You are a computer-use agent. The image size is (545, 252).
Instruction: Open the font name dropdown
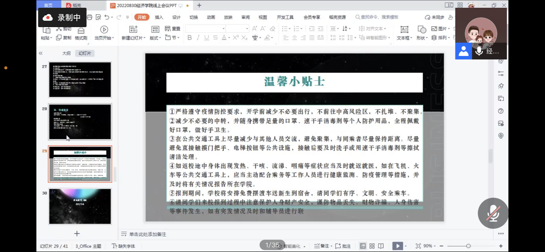point(223,28)
